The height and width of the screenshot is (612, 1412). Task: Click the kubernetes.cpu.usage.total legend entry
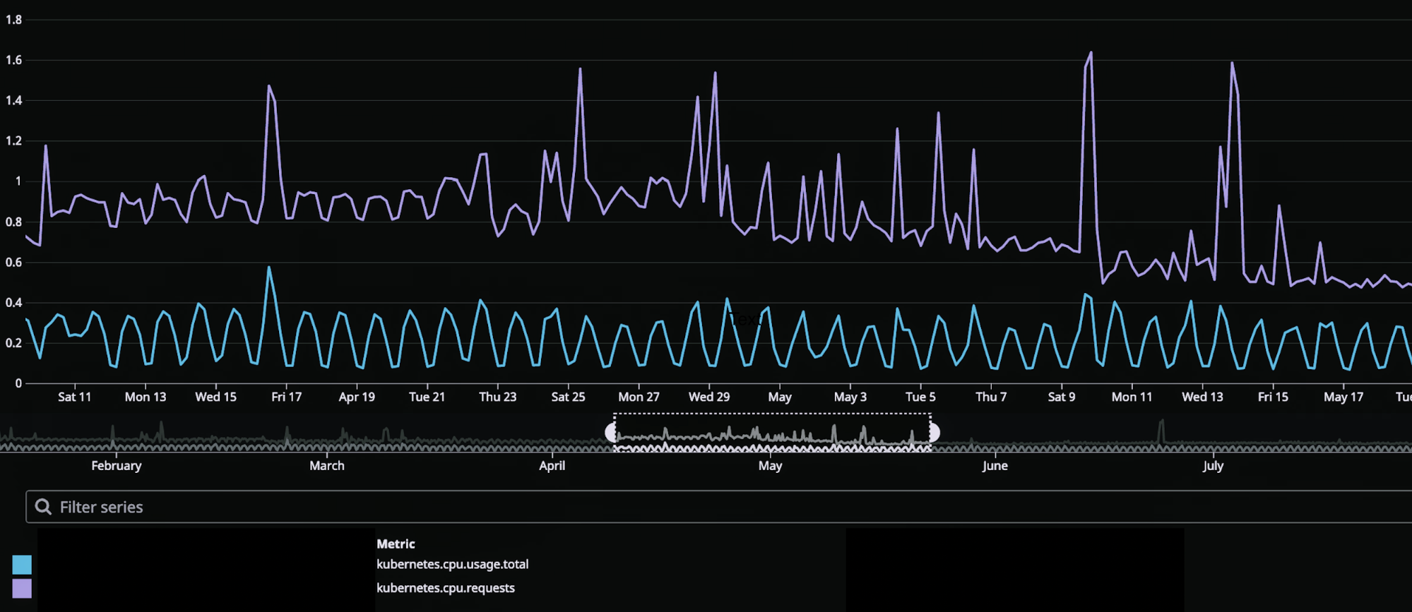pyautogui.click(x=452, y=564)
